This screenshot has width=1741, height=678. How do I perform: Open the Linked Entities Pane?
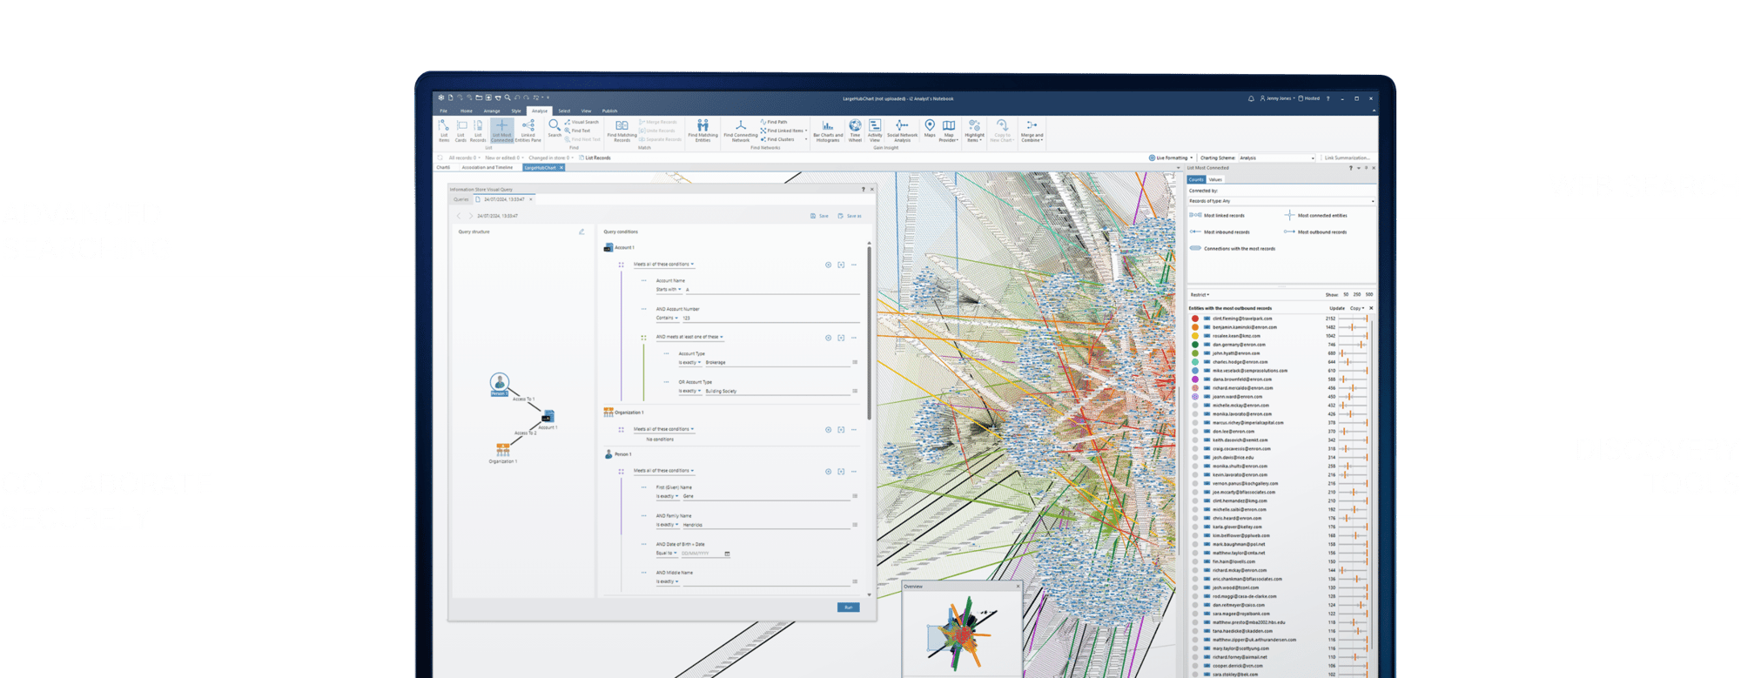point(528,131)
